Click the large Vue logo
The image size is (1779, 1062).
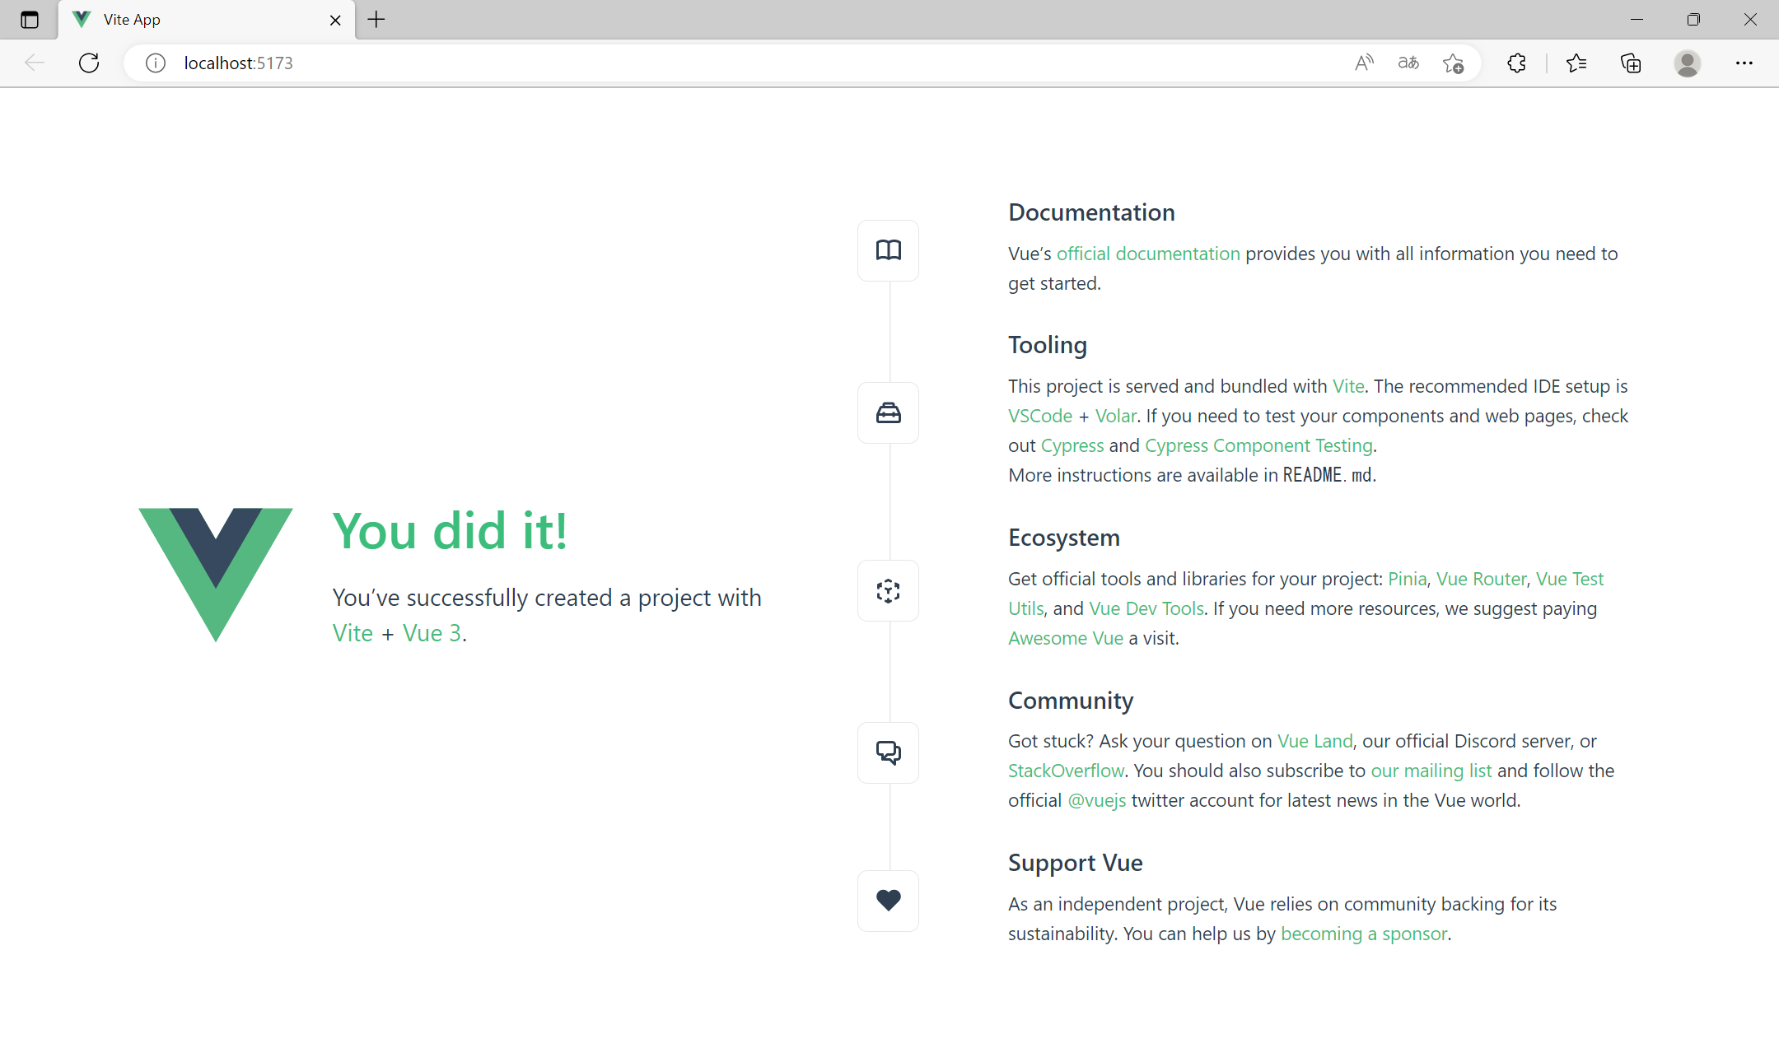(x=216, y=575)
